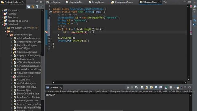
Task: Maximize the editor area
Action: [190, 2]
